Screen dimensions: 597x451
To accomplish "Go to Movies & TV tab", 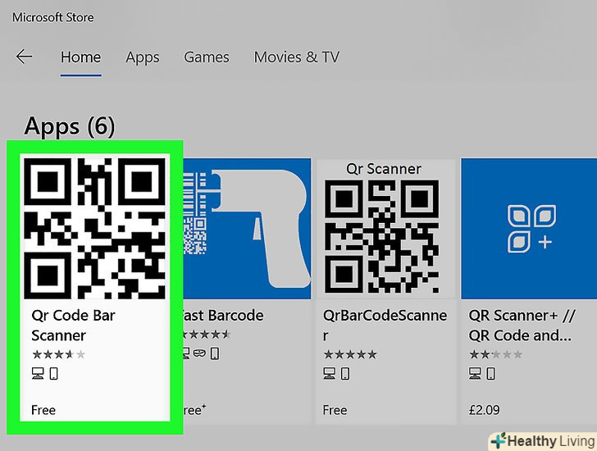I will tap(297, 57).
